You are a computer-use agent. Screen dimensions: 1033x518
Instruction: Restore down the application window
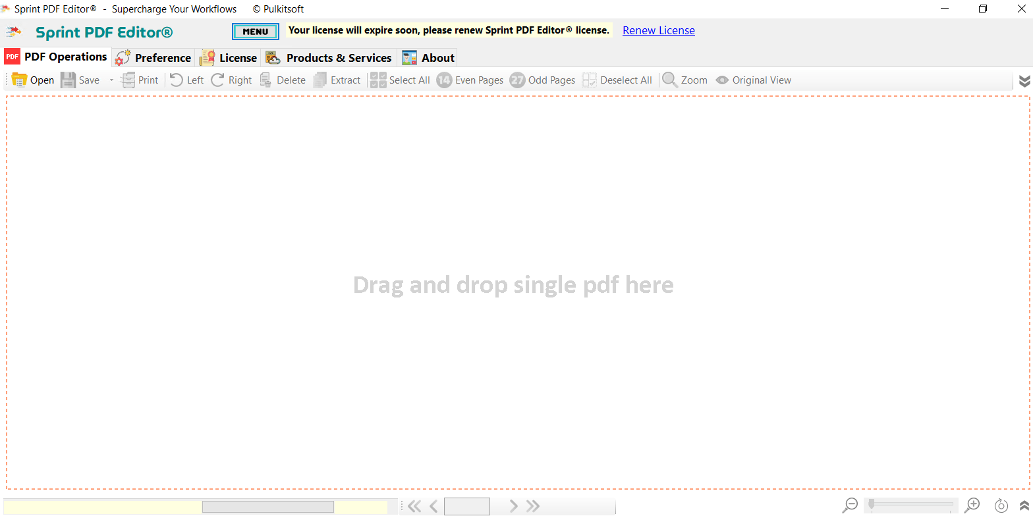[x=983, y=9]
